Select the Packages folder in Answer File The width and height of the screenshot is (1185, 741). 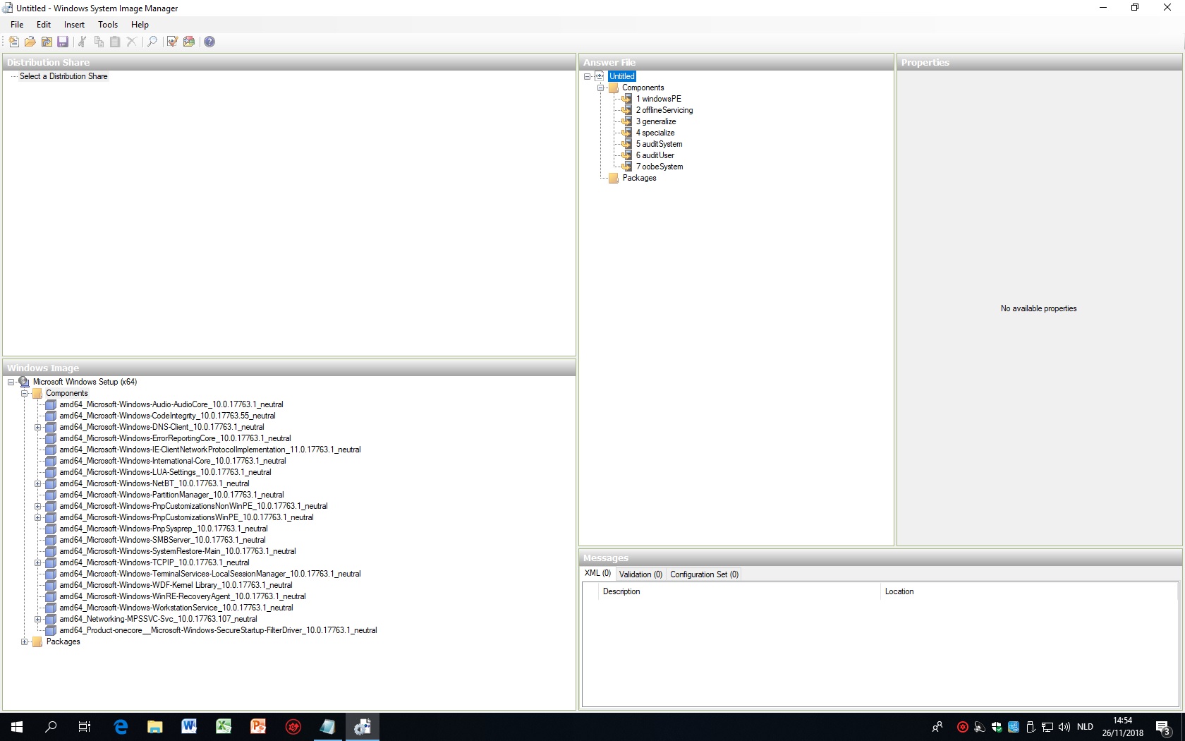639,178
